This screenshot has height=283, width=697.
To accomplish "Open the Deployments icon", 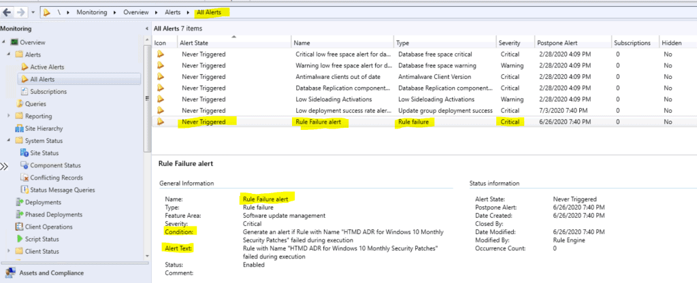I will point(19,202).
